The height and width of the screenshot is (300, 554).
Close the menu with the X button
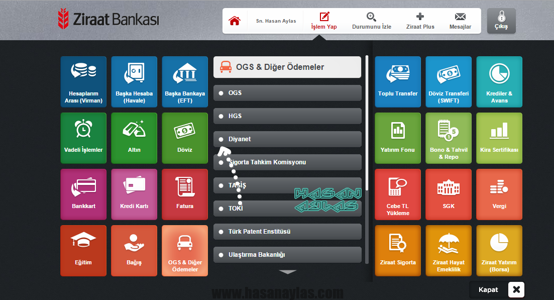click(x=516, y=289)
